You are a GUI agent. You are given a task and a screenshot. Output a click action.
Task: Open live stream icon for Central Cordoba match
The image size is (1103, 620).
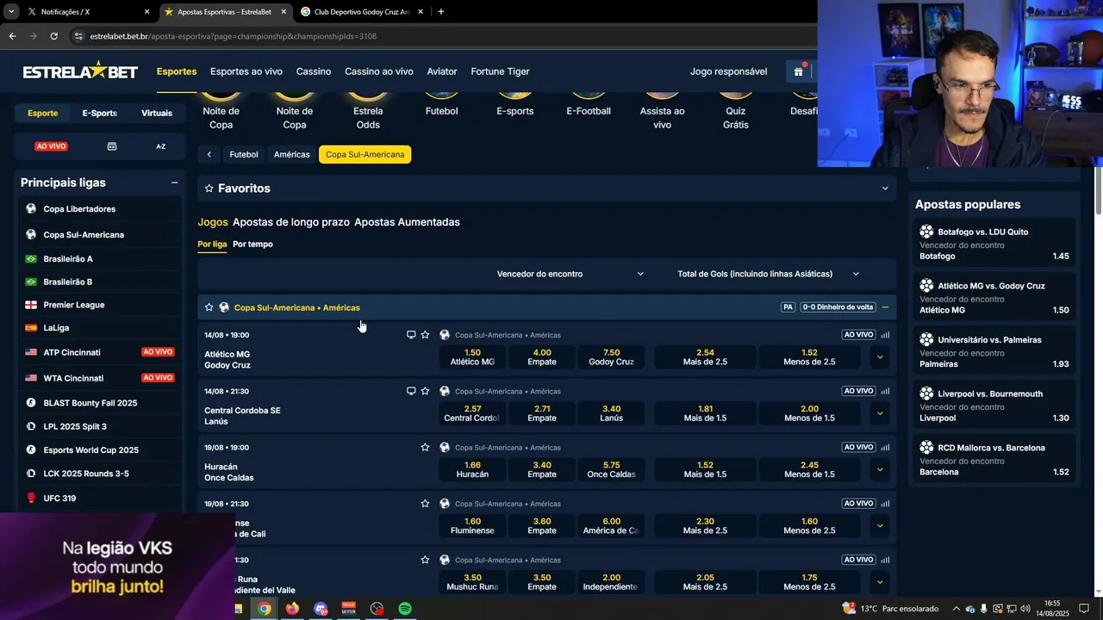[x=411, y=391]
